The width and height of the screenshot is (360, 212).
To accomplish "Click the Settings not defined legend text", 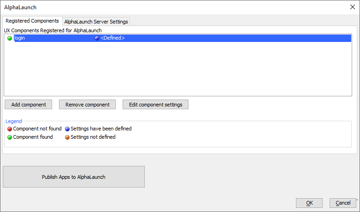I will pyautogui.click(x=93, y=137).
